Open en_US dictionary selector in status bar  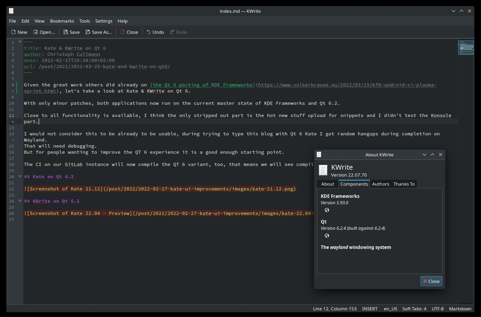pyautogui.click(x=390, y=309)
